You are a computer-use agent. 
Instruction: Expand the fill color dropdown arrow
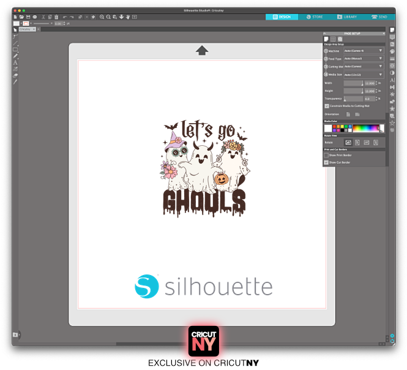(x=21, y=23)
